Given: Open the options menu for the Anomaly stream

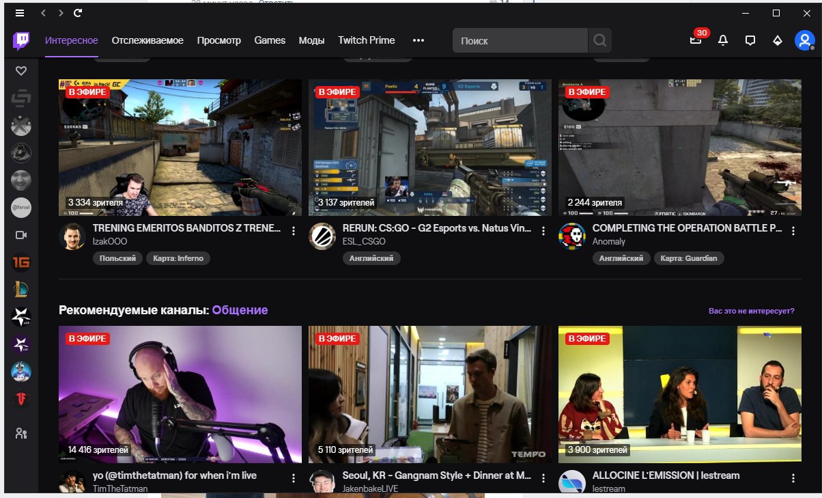Looking at the screenshot, I should (x=793, y=231).
